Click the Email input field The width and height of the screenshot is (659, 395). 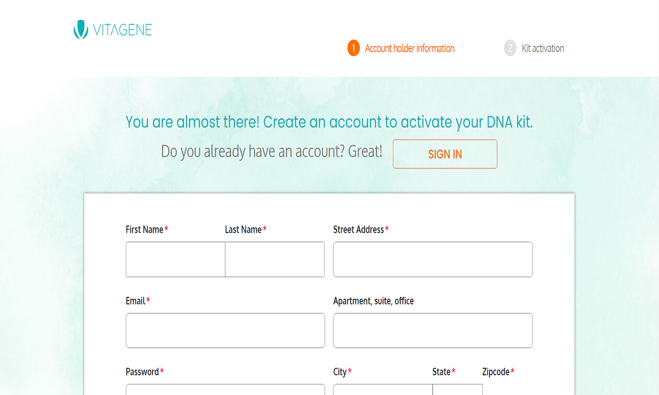click(x=225, y=330)
